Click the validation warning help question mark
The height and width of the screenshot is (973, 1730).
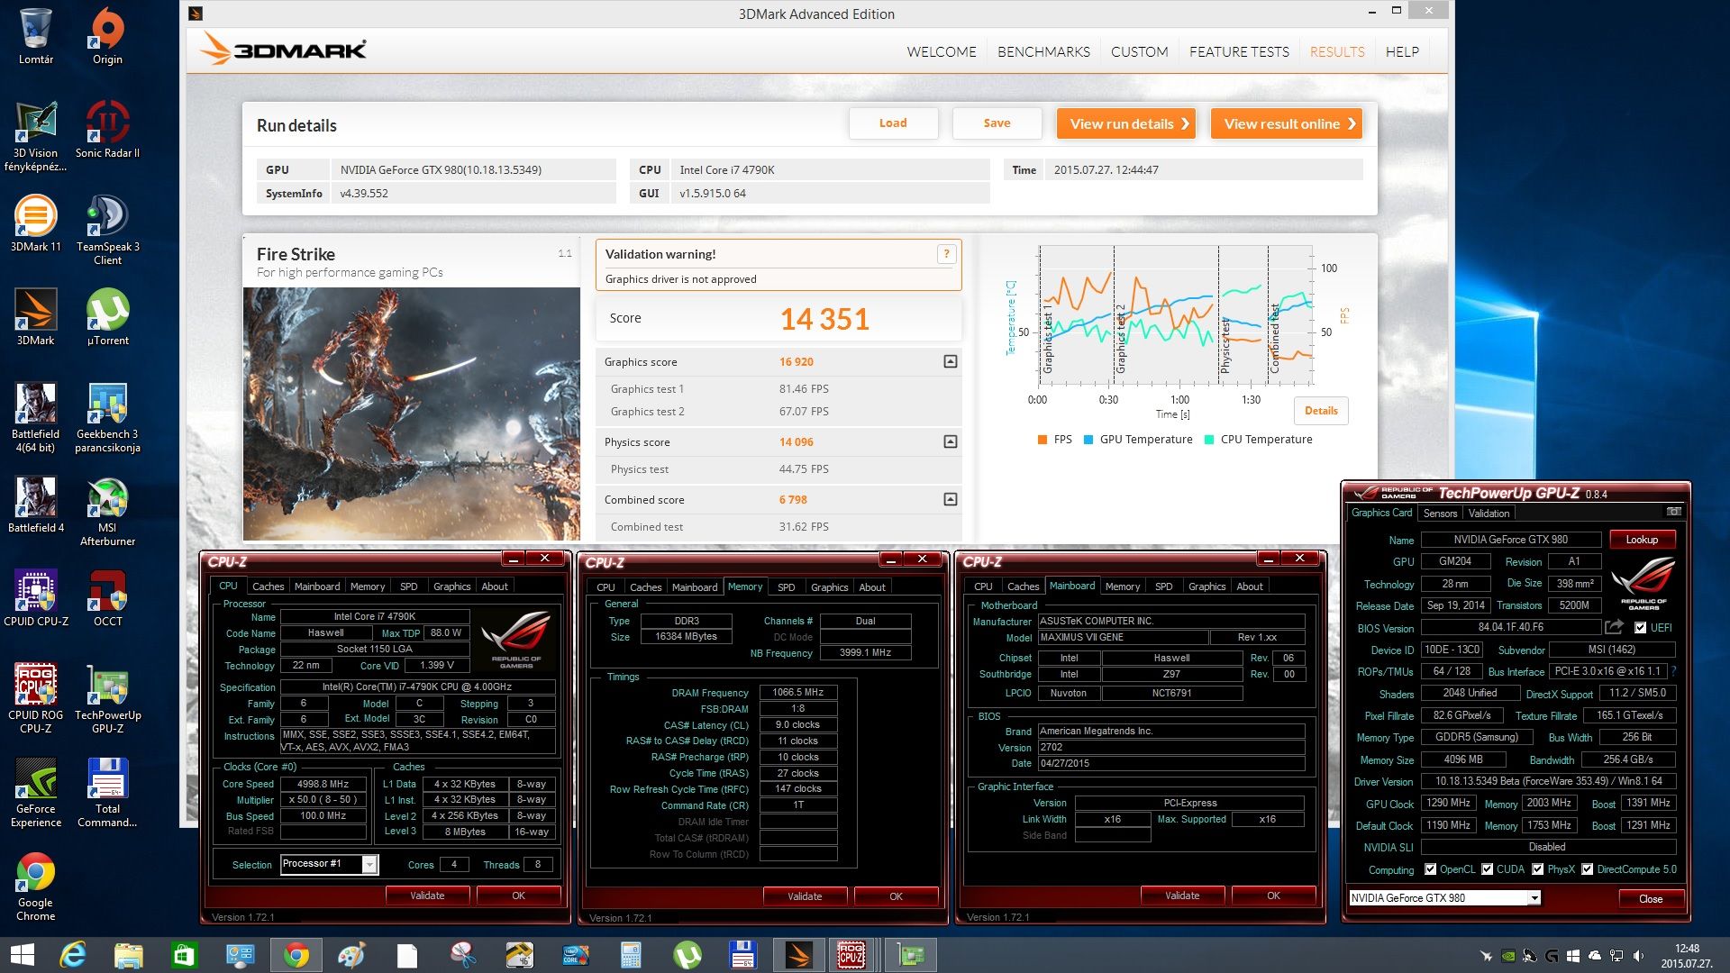tap(946, 254)
